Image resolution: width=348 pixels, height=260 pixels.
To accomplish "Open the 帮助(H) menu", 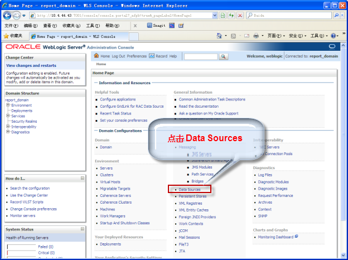I will pos(112,26).
